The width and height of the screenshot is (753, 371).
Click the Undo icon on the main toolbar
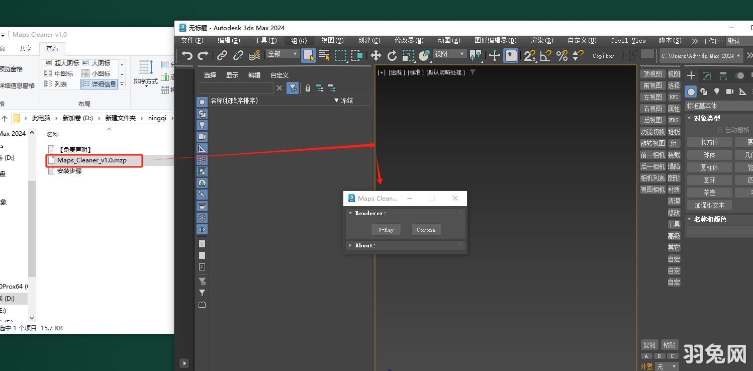coord(186,55)
